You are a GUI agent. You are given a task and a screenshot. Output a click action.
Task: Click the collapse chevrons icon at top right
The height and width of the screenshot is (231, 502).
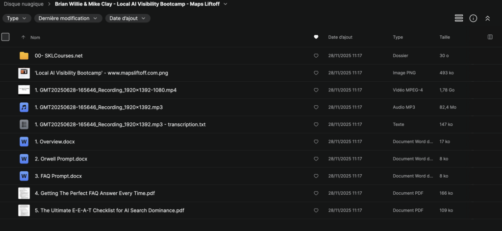(x=487, y=18)
